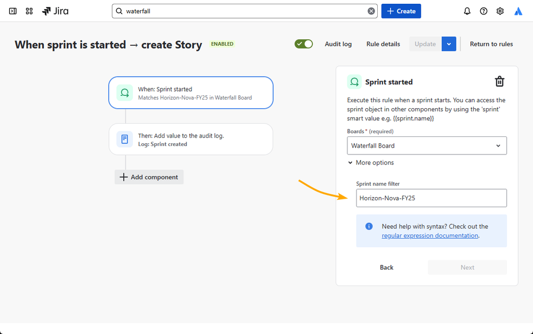Click the audit log action icon
Viewport: 533px width, 334px height.
[125, 139]
